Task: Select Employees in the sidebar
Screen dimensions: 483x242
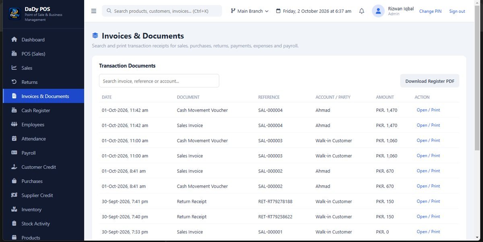Action: tap(43, 124)
